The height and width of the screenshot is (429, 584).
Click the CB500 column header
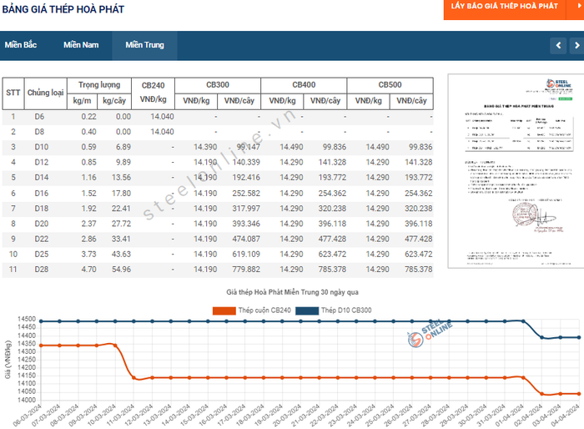click(390, 85)
